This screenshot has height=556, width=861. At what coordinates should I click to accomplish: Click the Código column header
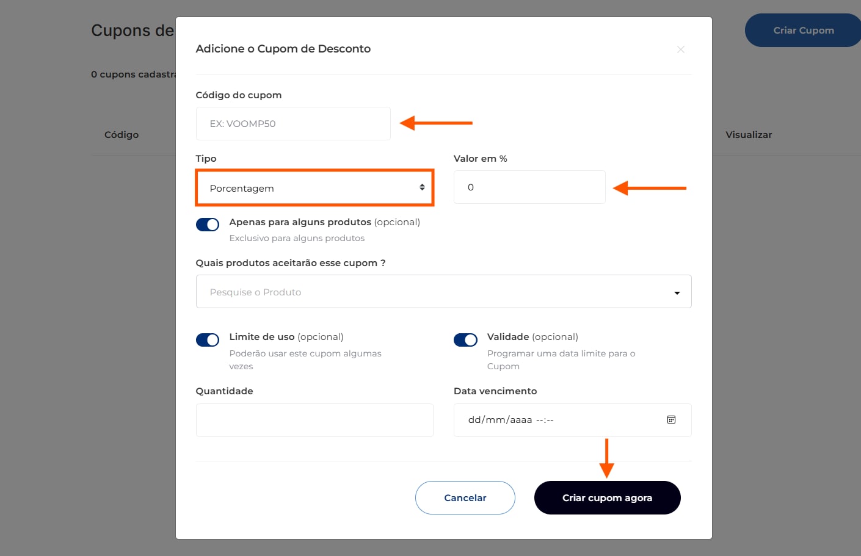[x=122, y=135]
